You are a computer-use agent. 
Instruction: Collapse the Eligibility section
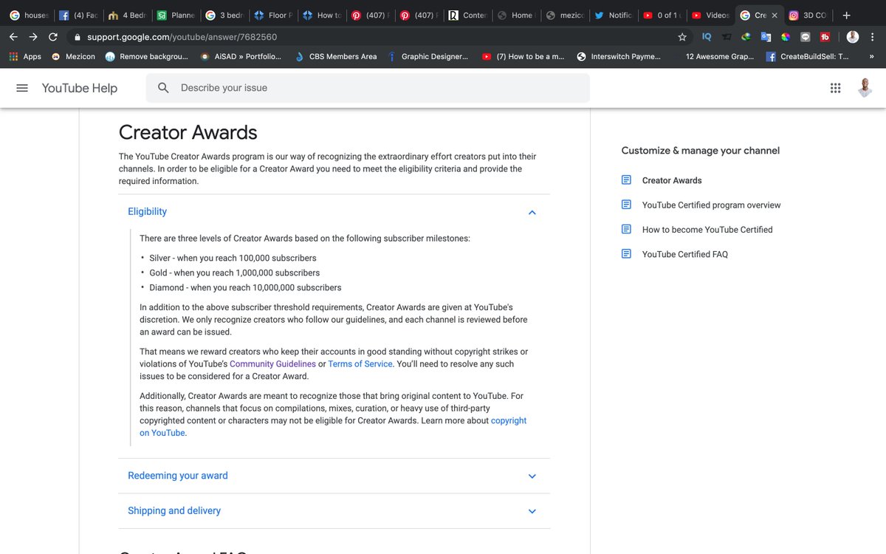click(334, 212)
